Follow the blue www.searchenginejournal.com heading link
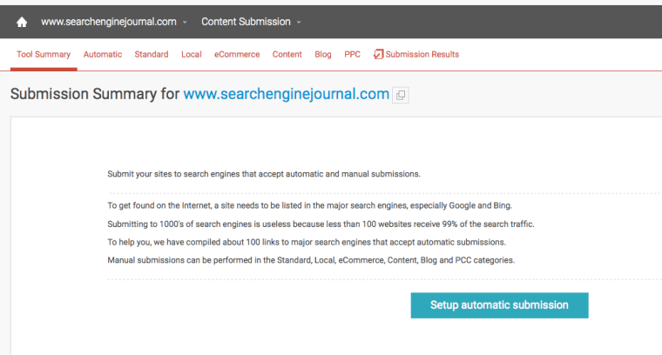Screen dimensions: 662x355 (x=287, y=94)
